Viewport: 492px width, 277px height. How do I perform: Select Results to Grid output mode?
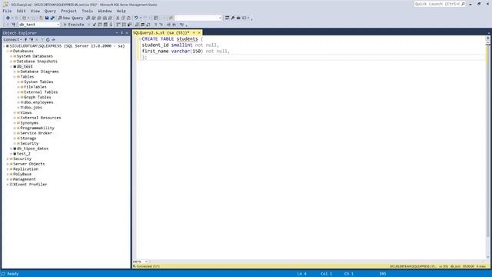[x=142, y=25]
